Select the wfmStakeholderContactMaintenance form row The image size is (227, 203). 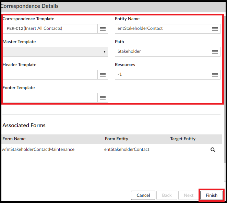[x=38, y=150]
